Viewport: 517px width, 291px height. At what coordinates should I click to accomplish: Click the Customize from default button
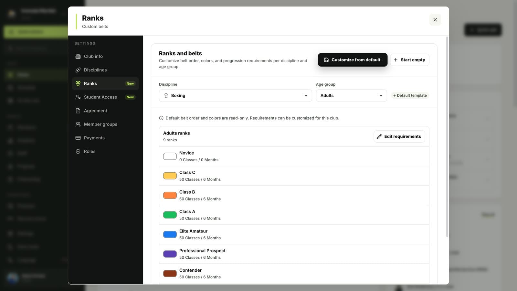pyautogui.click(x=353, y=60)
